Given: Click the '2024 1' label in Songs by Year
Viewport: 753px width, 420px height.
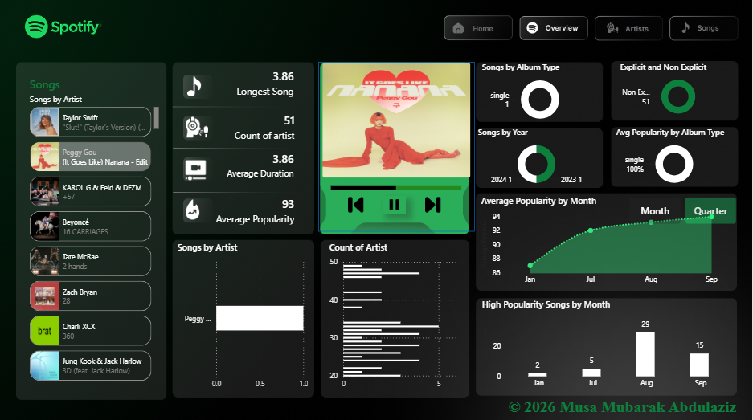Looking at the screenshot, I should (501, 180).
